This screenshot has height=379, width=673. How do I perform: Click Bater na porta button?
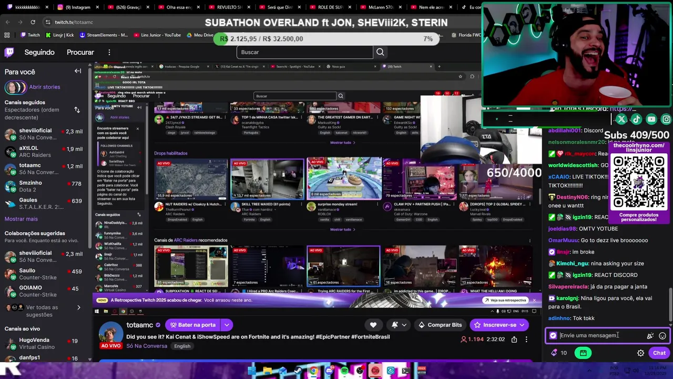[x=192, y=325]
